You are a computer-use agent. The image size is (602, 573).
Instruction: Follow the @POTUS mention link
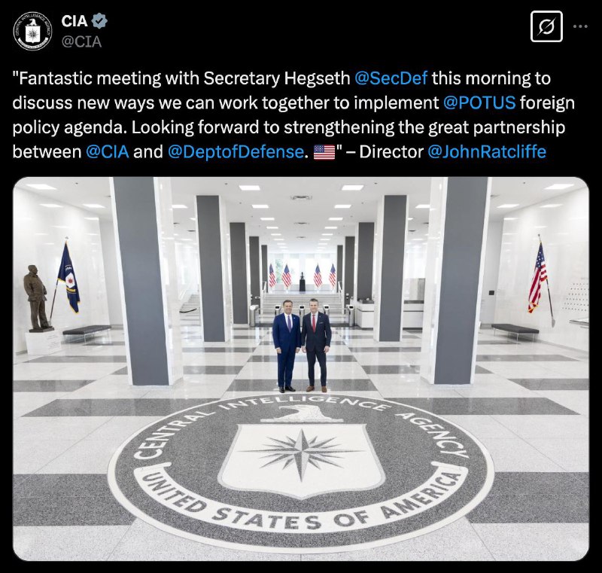click(x=479, y=103)
